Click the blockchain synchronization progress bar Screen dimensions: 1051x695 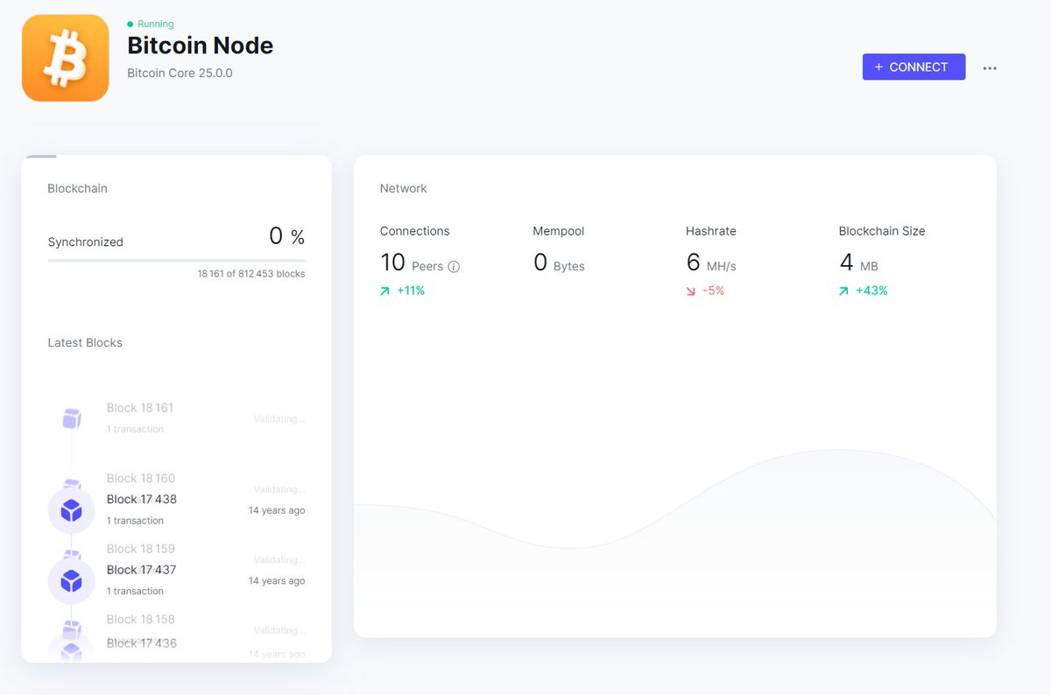click(x=176, y=261)
